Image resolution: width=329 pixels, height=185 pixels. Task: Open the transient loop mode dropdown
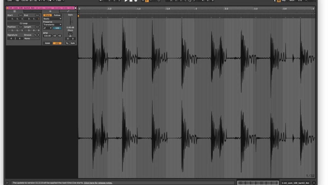pyautogui.click(x=47, y=28)
